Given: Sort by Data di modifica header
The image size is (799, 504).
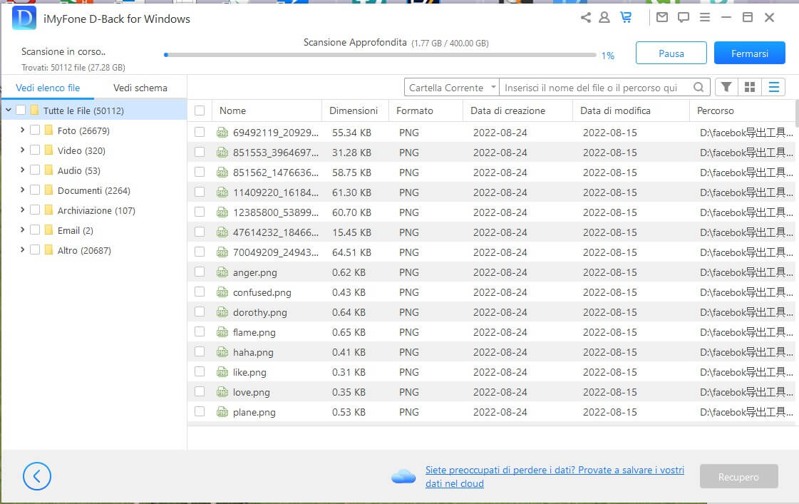Looking at the screenshot, I should coord(631,110).
